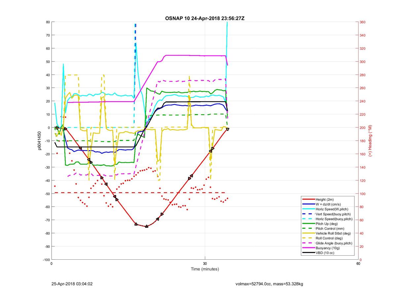Click the red line sample beside Height (2m)
Screen dimensions: 396x292
coord(308,200)
